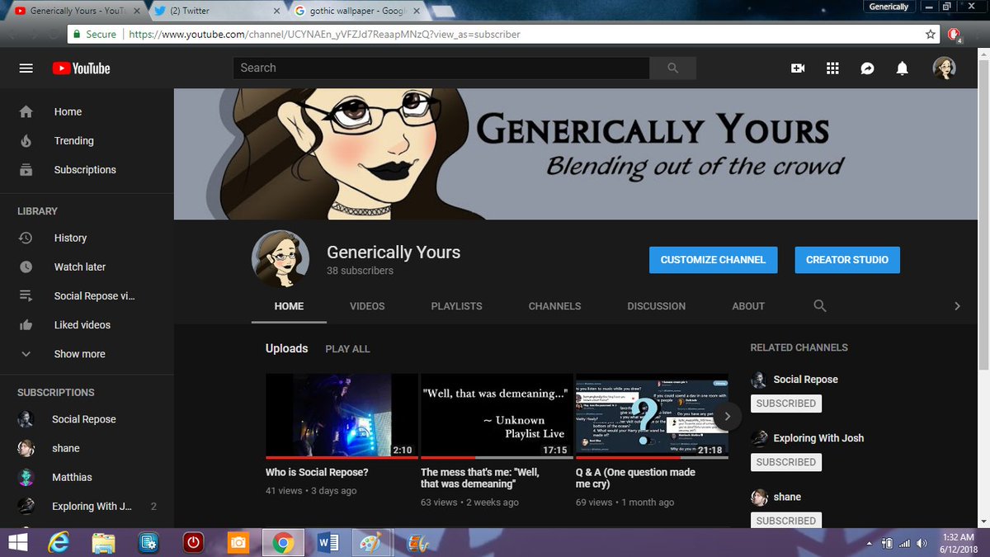Open The mess that's me title

[x=480, y=479]
